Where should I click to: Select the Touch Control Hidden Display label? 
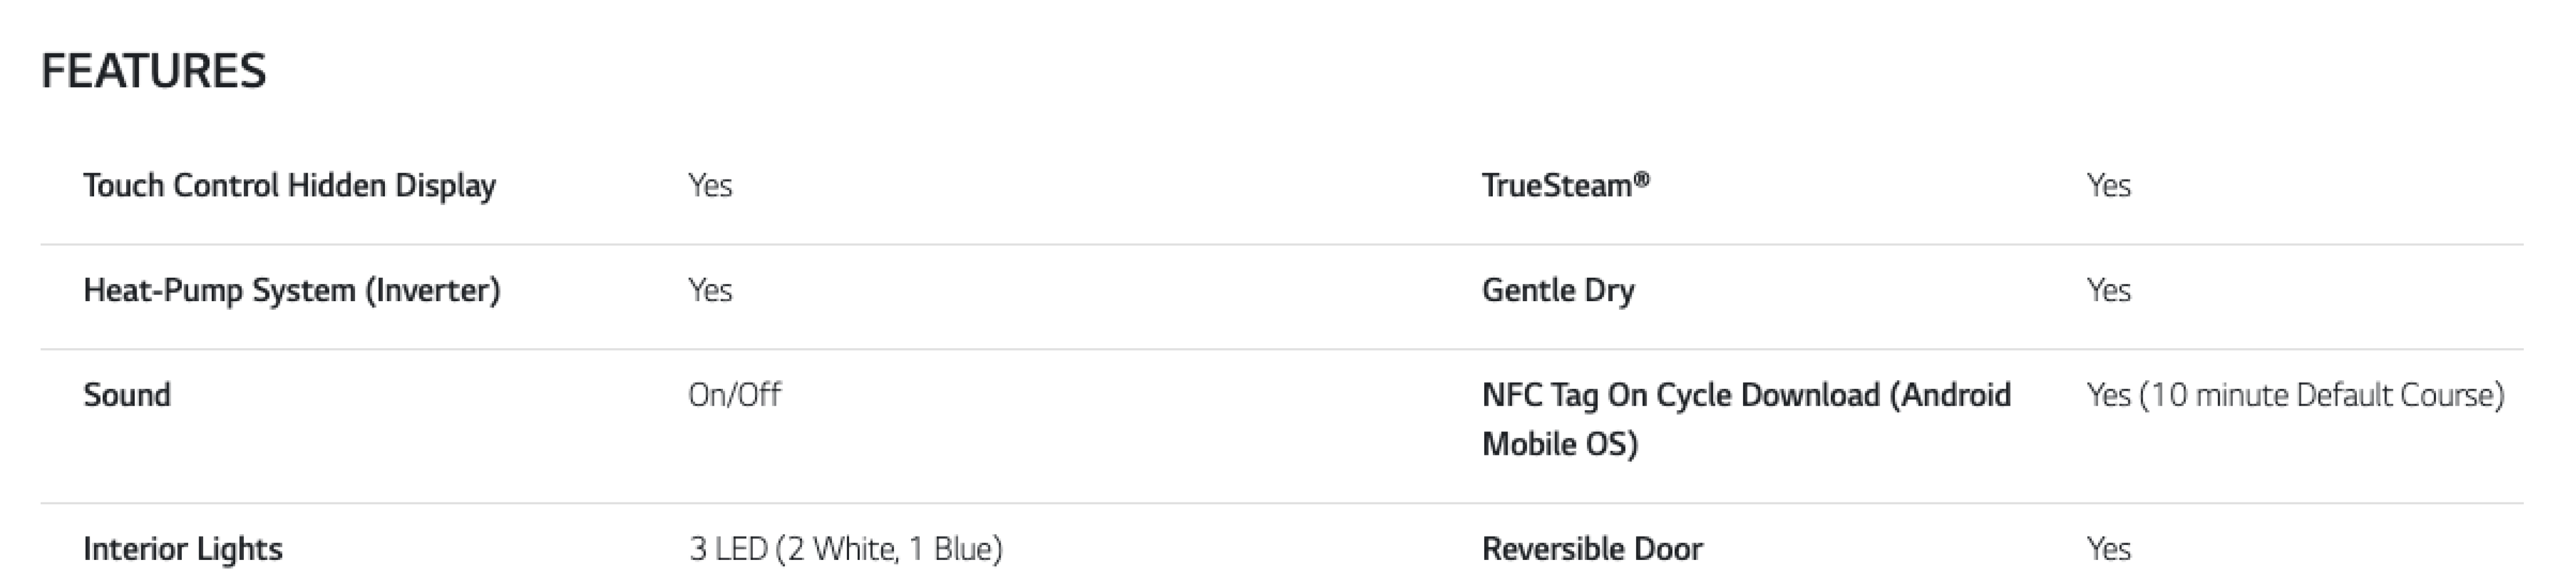click(x=289, y=186)
